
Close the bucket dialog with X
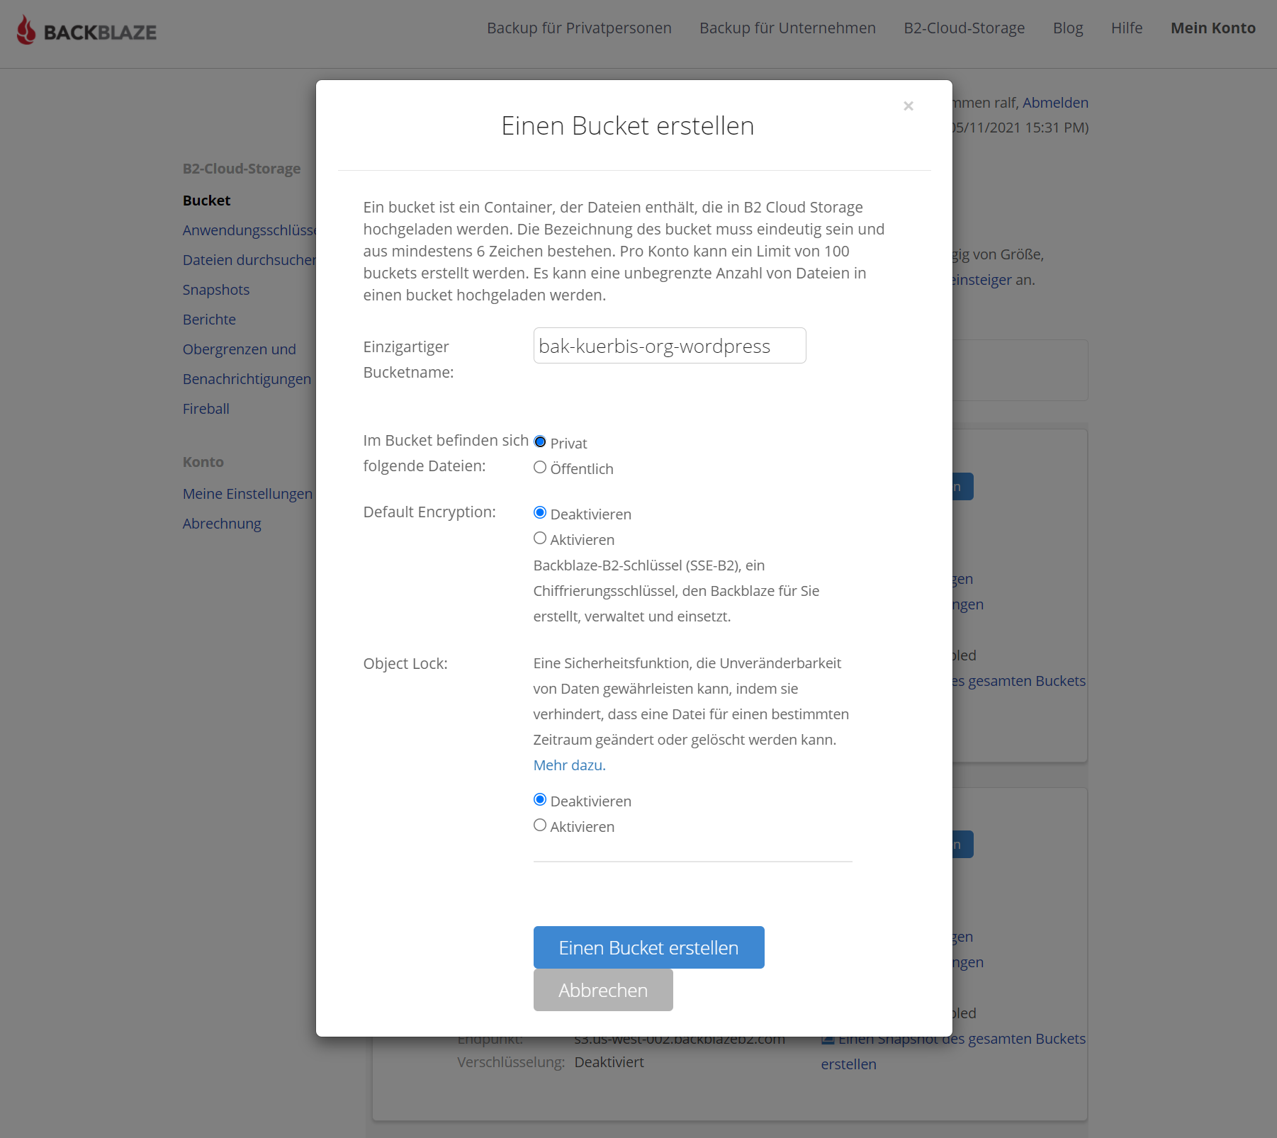click(908, 106)
